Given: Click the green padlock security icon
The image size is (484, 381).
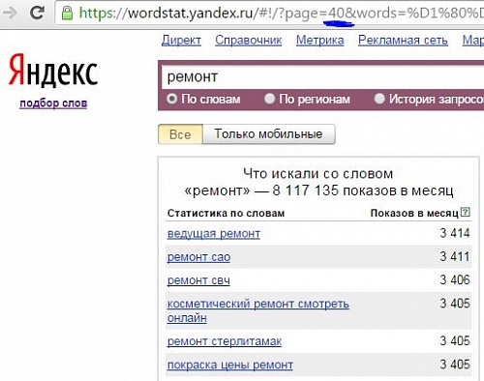Looking at the screenshot, I should (x=67, y=13).
